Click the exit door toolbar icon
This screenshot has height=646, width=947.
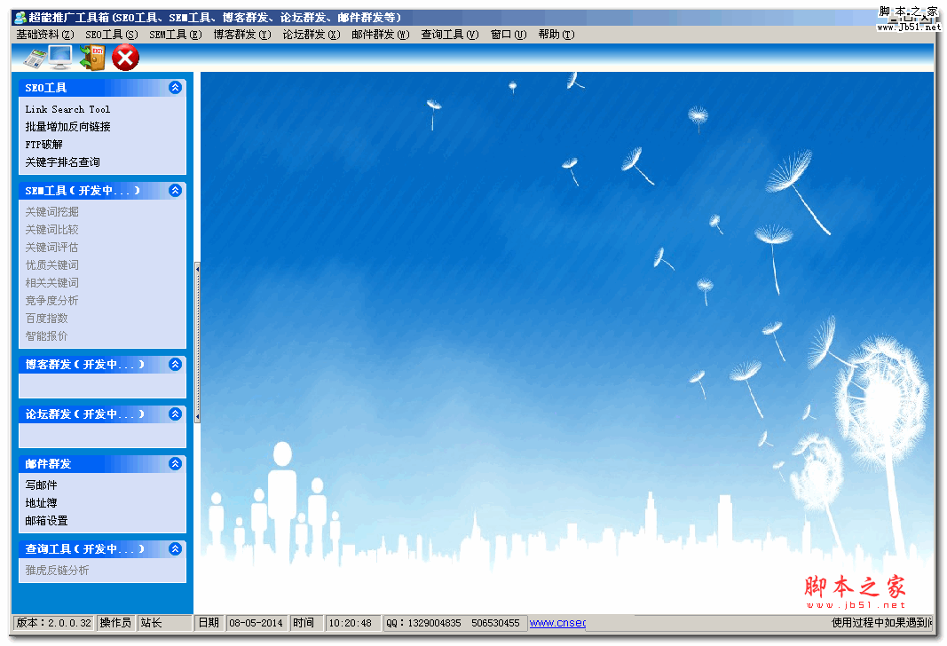[x=91, y=58]
